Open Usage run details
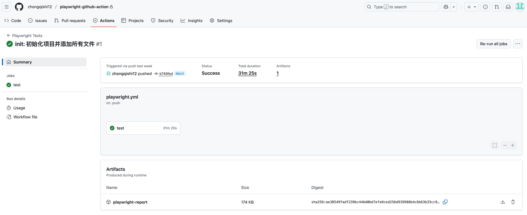 (45, 108)
